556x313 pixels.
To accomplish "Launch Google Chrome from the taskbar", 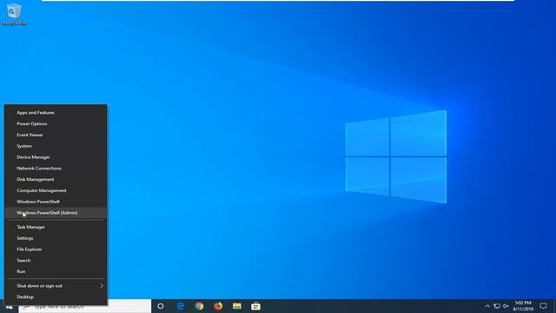I will pyautogui.click(x=199, y=306).
